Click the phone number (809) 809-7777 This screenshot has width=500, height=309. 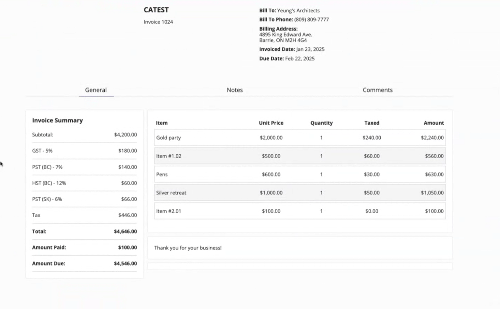pyautogui.click(x=311, y=20)
